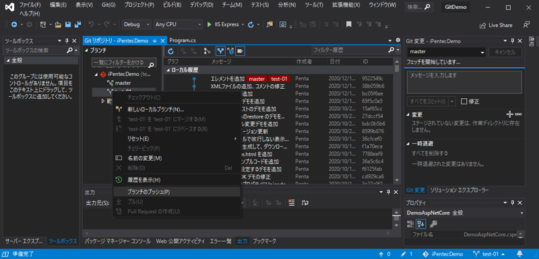
Task: Click the new project icon in toolbar
Action: [43, 25]
